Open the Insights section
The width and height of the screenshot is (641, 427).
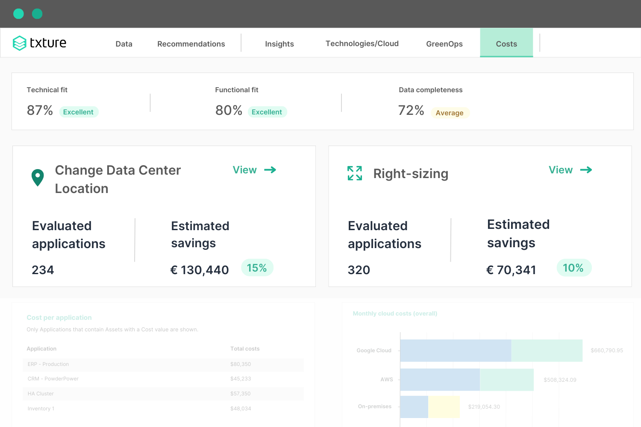click(x=279, y=44)
